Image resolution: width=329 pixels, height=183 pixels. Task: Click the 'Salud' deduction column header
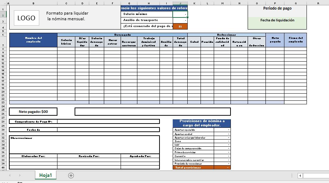point(194,42)
